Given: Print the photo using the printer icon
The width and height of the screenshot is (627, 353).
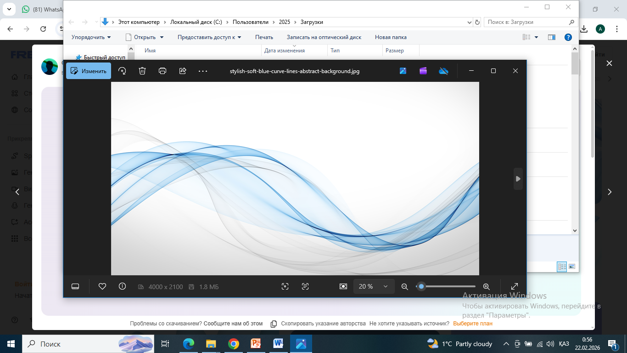Looking at the screenshot, I should click(162, 71).
